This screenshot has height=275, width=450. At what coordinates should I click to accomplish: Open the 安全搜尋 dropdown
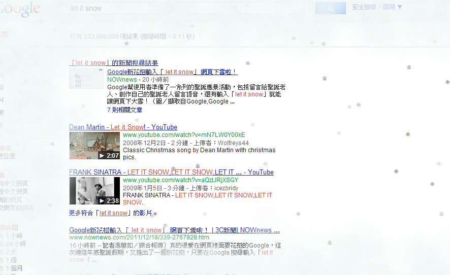point(377,7)
